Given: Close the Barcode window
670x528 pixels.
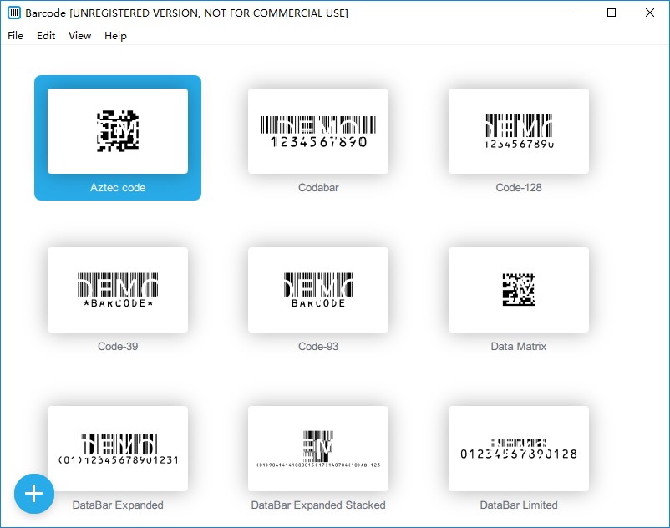Looking at the screenshot, I should click(649, 13).
